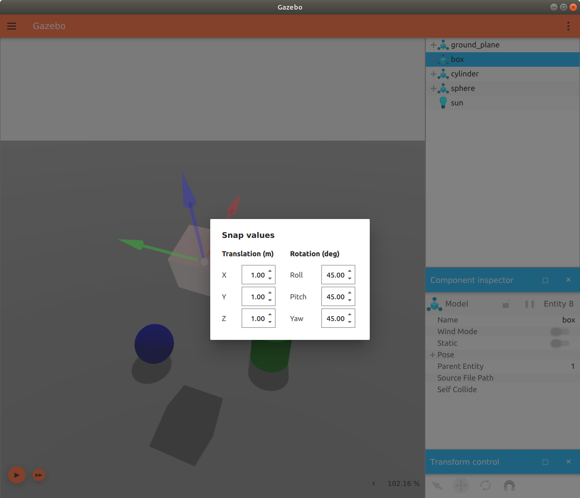Click the Model icon in Component inspector
Viewport: 580px width, 498px height.
[435, 304]
